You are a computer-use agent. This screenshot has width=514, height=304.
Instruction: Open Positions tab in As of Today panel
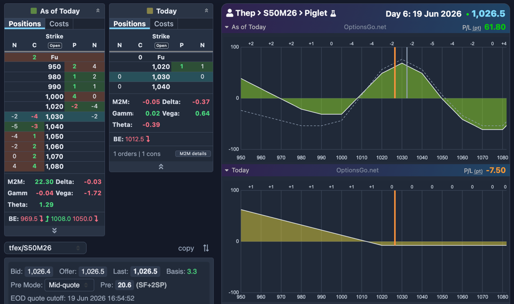point(25,24)
